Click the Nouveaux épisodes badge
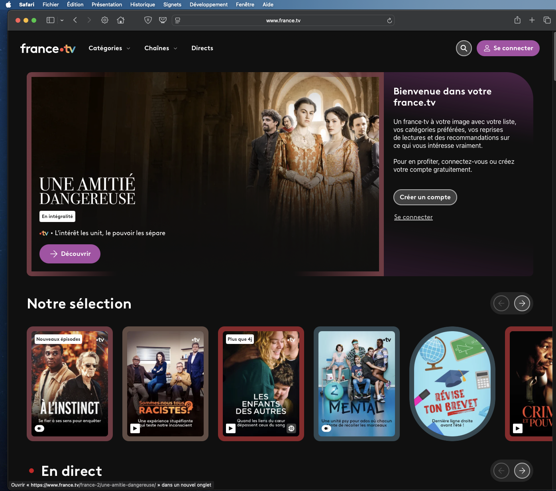The height and width of the screenshot is (491, 556). click(x=59, y=339)
